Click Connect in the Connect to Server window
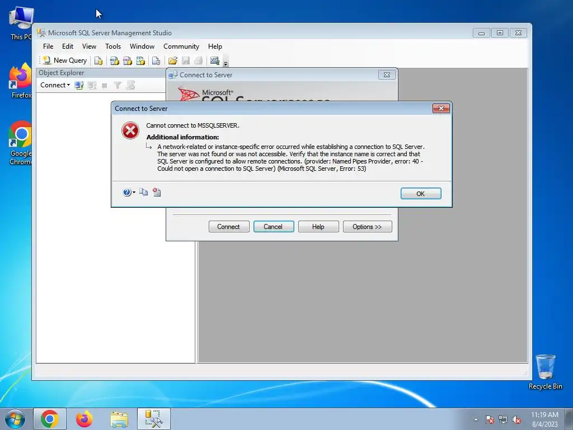The width and height of the screenshot is (573, 430). point(229,227)
